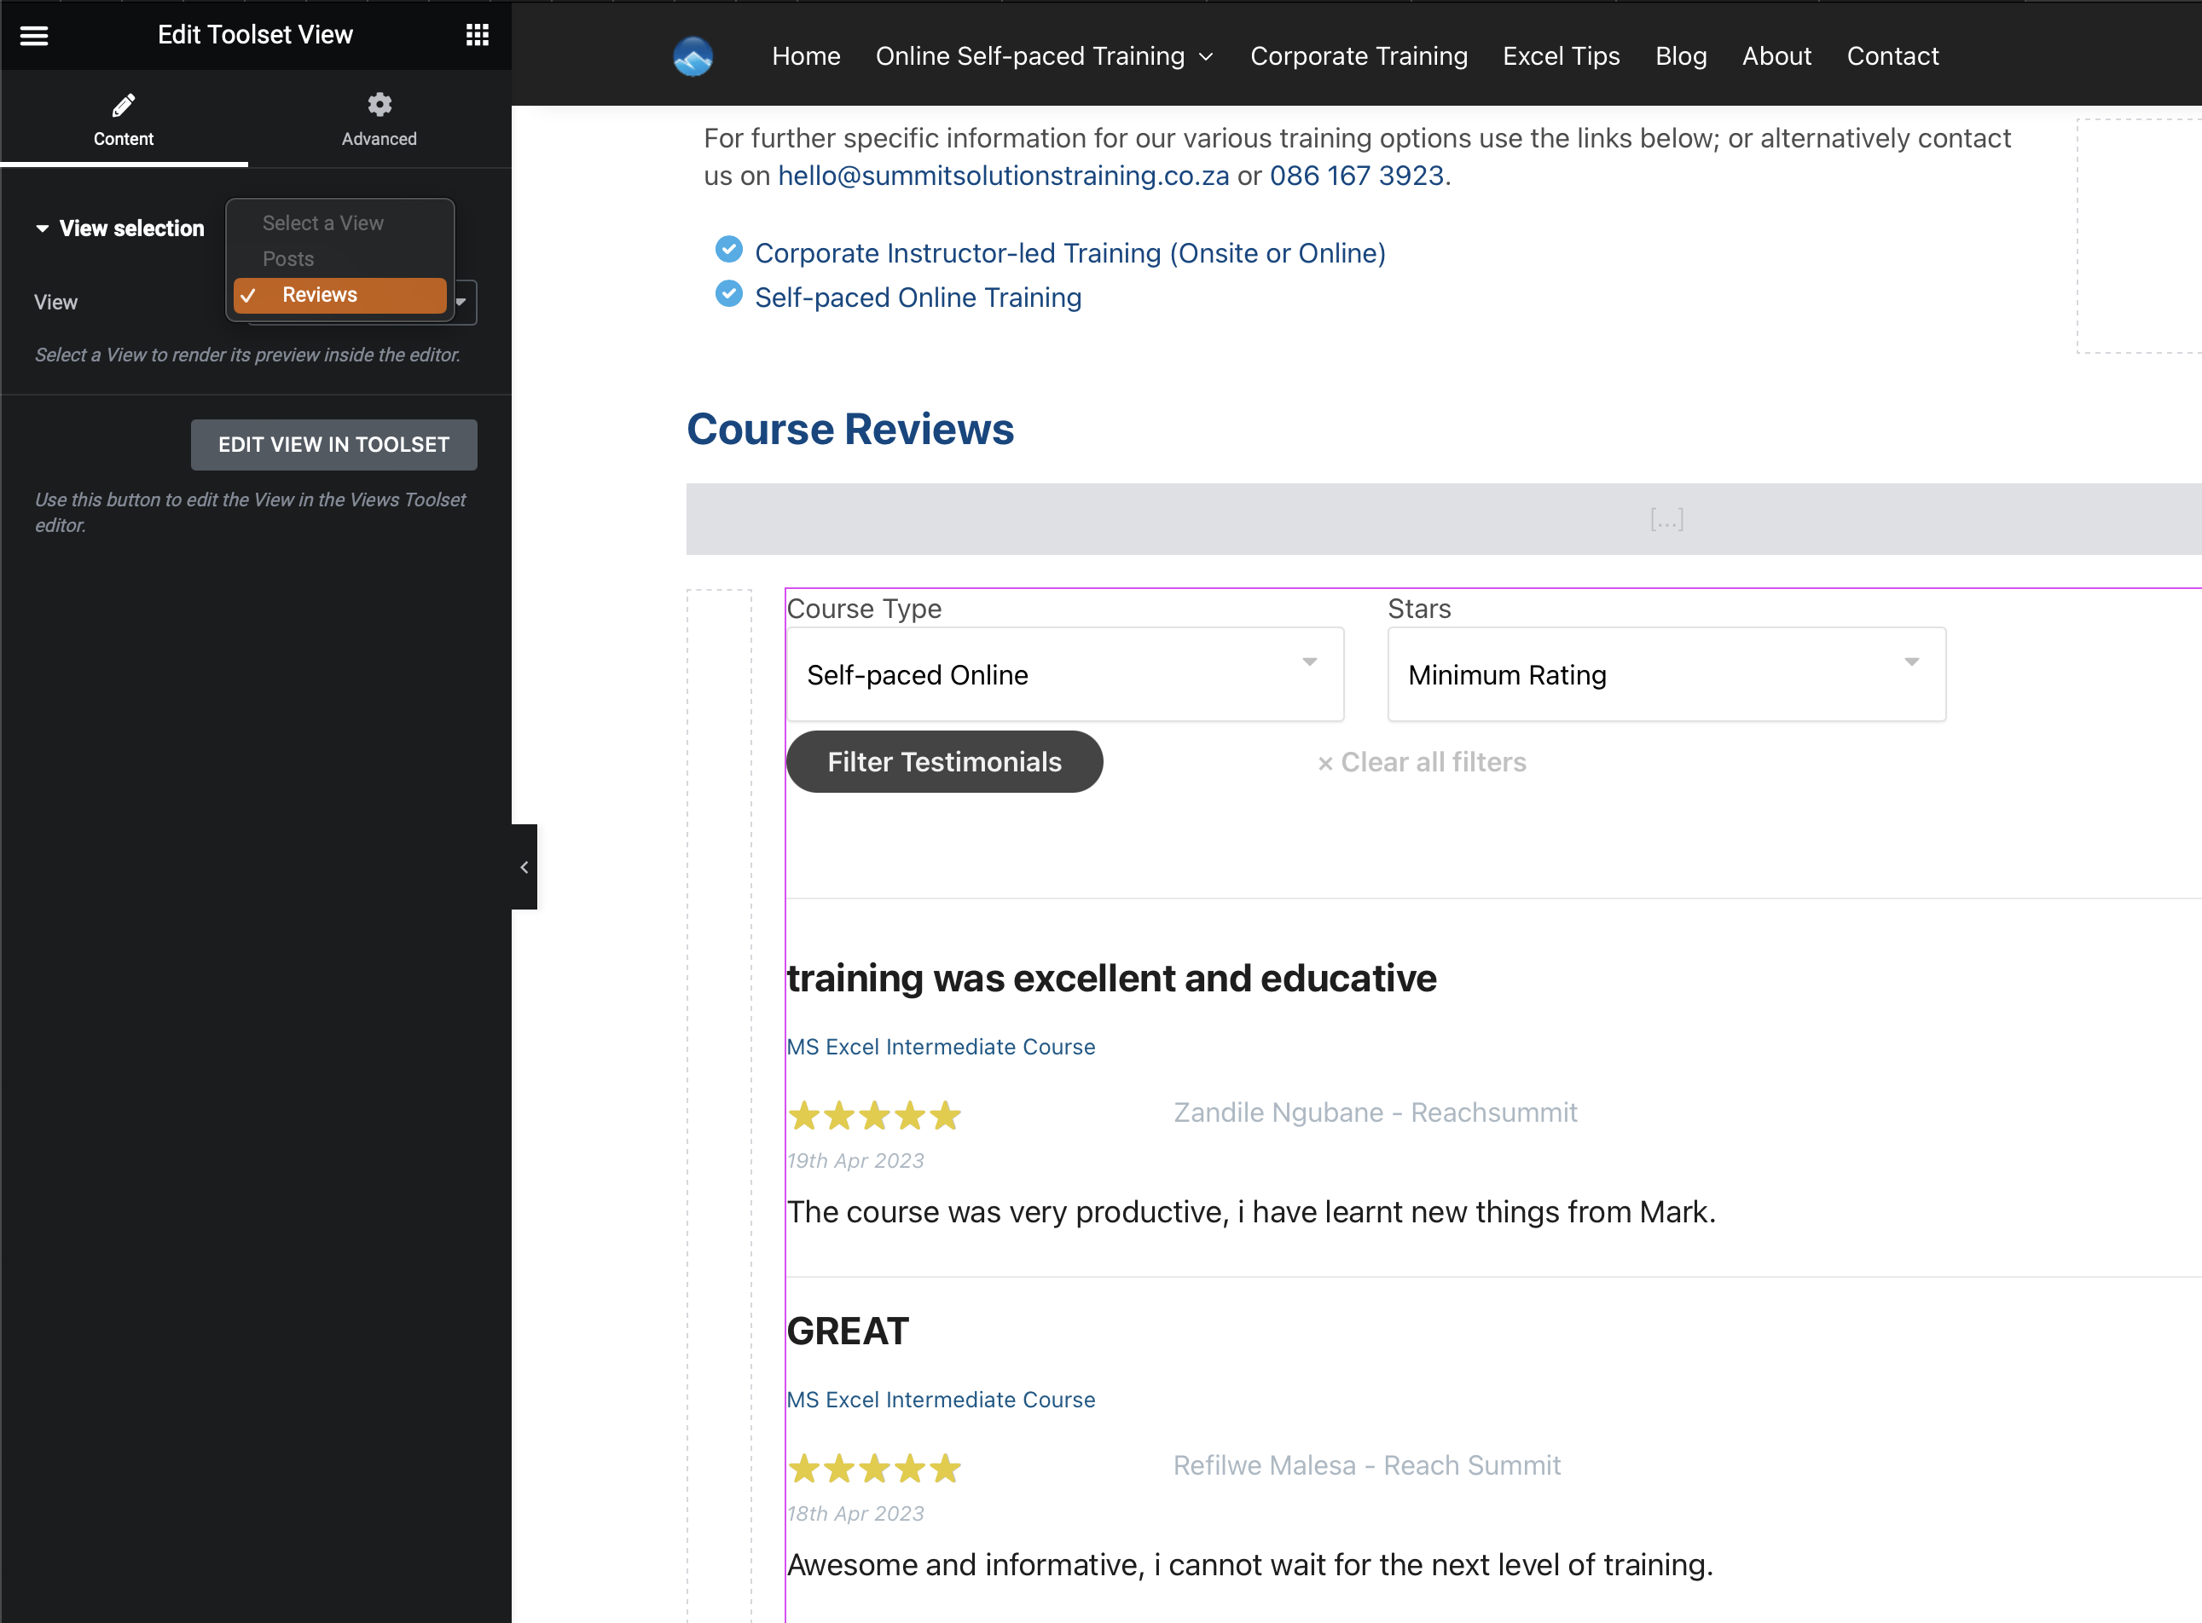Collapse the View selection section
The height and width of the screenshot is (1623, 2202).
tap(120, 228)
